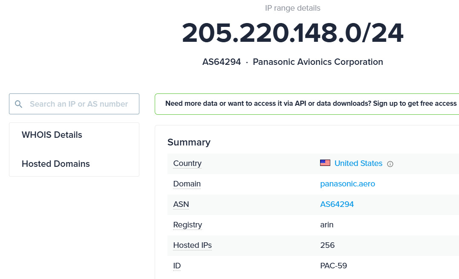Viewport: 459px width, 279px height.
Task: Click the 205.220.148.0/24 heading
Action: pos(292,33)
